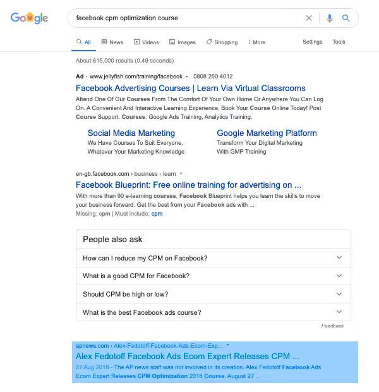379x392 pixels.
Task: Switch to the News tab
Action: point(112,42)
